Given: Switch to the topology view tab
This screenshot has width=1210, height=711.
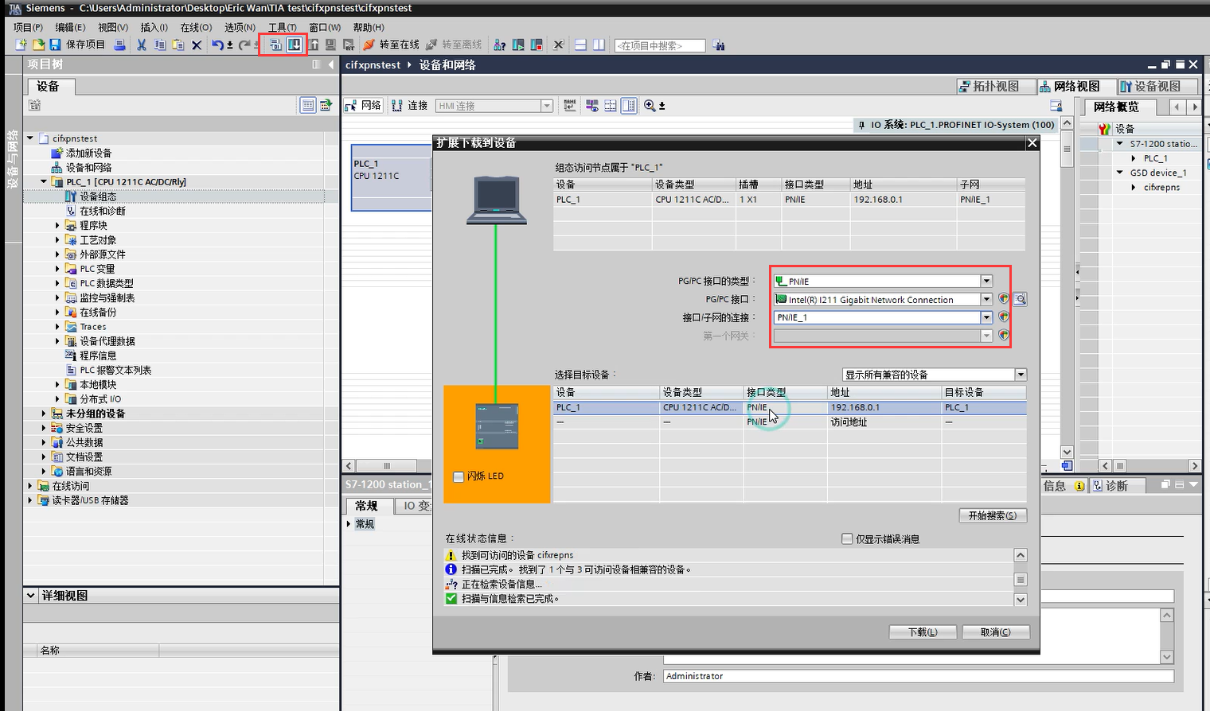Looking at the screenshot, I should tap(996, 86).
